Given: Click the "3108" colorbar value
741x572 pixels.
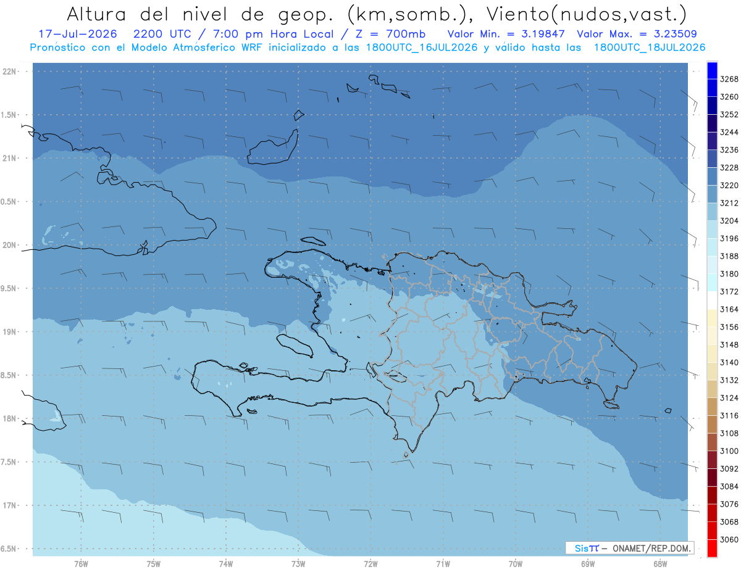Looking at the screenshot, I should pos(729,433).
